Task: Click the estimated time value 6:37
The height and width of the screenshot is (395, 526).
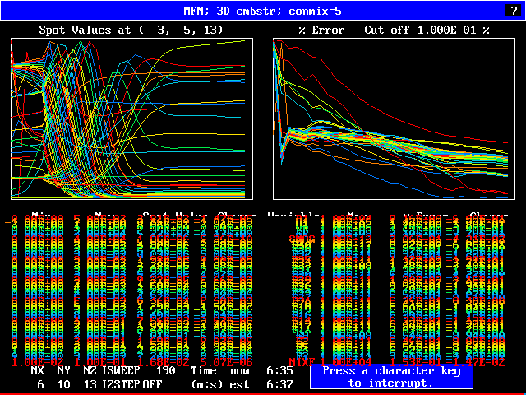Action: click(280, 384)
